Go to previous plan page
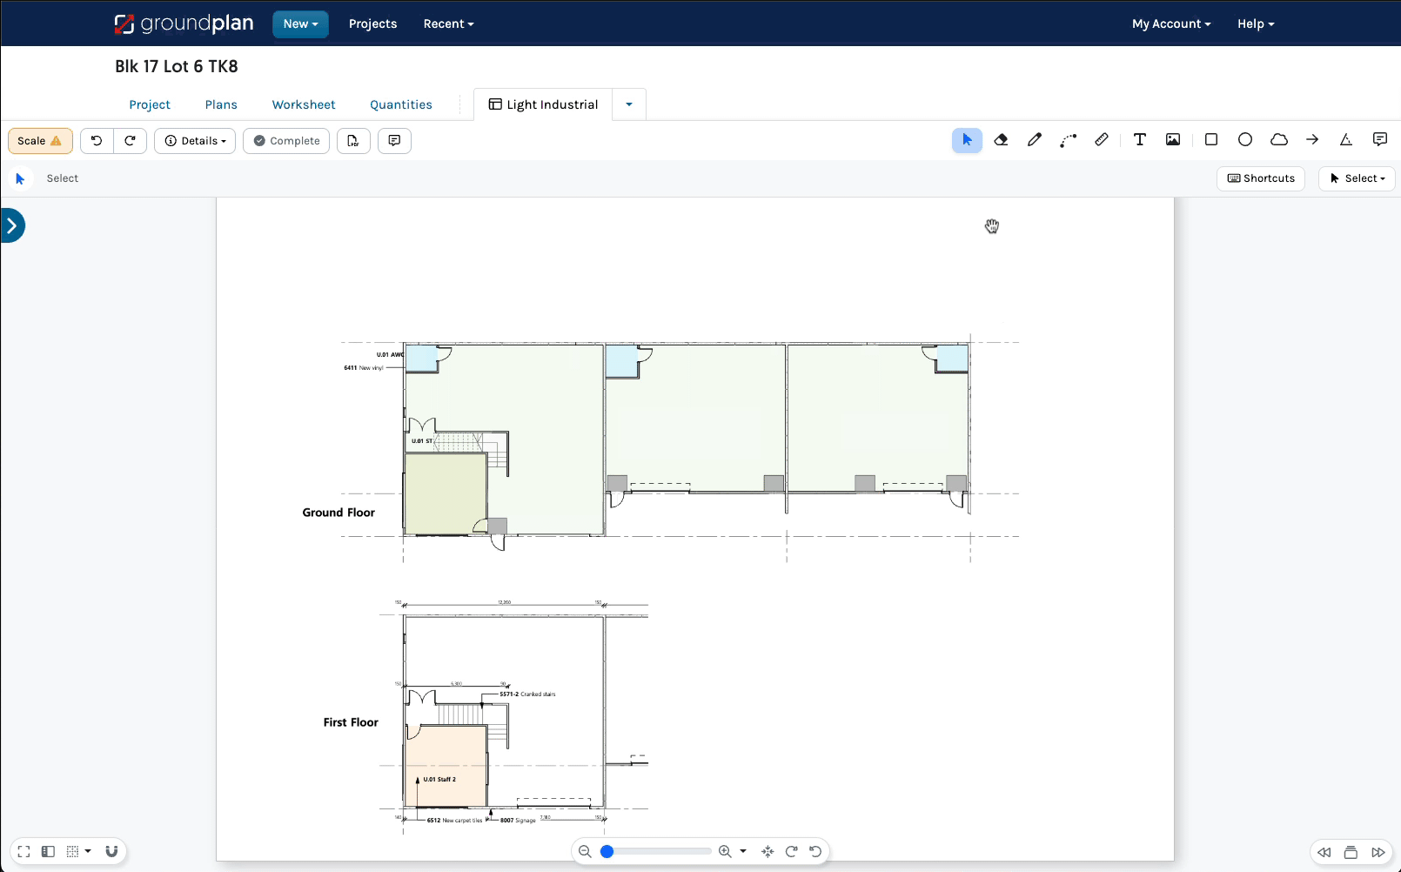The width and height of the screenshot is (1401, 872). [1324, 853]
